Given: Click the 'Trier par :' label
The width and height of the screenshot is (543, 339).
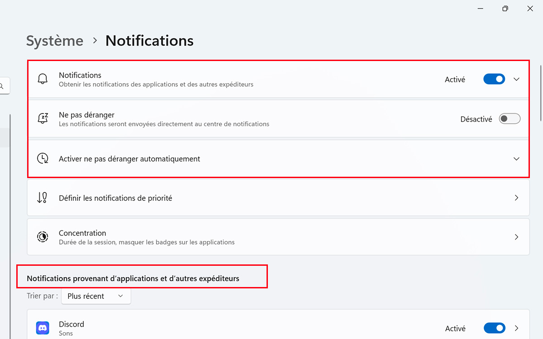Looking at the screenshot, I should coord(43,296).
